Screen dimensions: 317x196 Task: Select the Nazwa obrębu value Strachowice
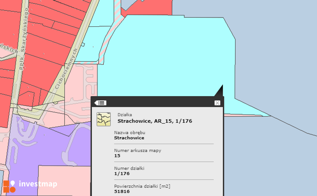pos(129,138)
